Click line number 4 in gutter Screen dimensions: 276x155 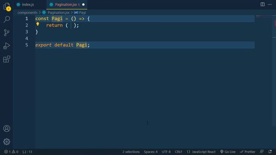(27, 38)
